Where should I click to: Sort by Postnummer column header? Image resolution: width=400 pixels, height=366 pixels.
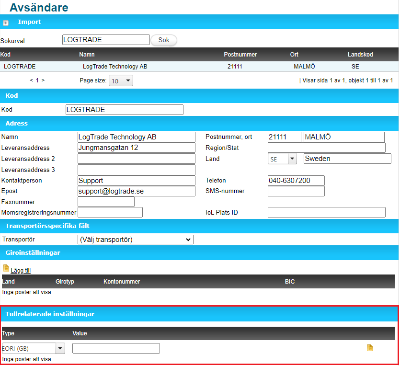[240, 55]
